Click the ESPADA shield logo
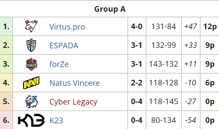The image size is (219, 129). click(31, 45)
